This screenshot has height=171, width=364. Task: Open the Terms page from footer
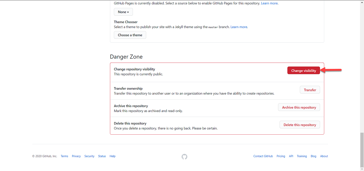click(x=64, y=156)
